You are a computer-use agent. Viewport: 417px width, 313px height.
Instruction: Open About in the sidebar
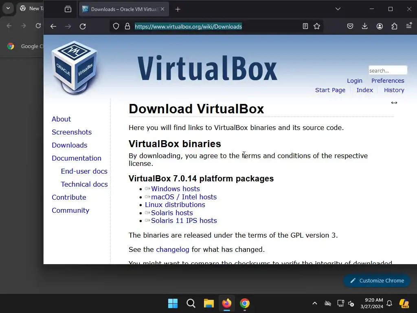click(61, 119)
